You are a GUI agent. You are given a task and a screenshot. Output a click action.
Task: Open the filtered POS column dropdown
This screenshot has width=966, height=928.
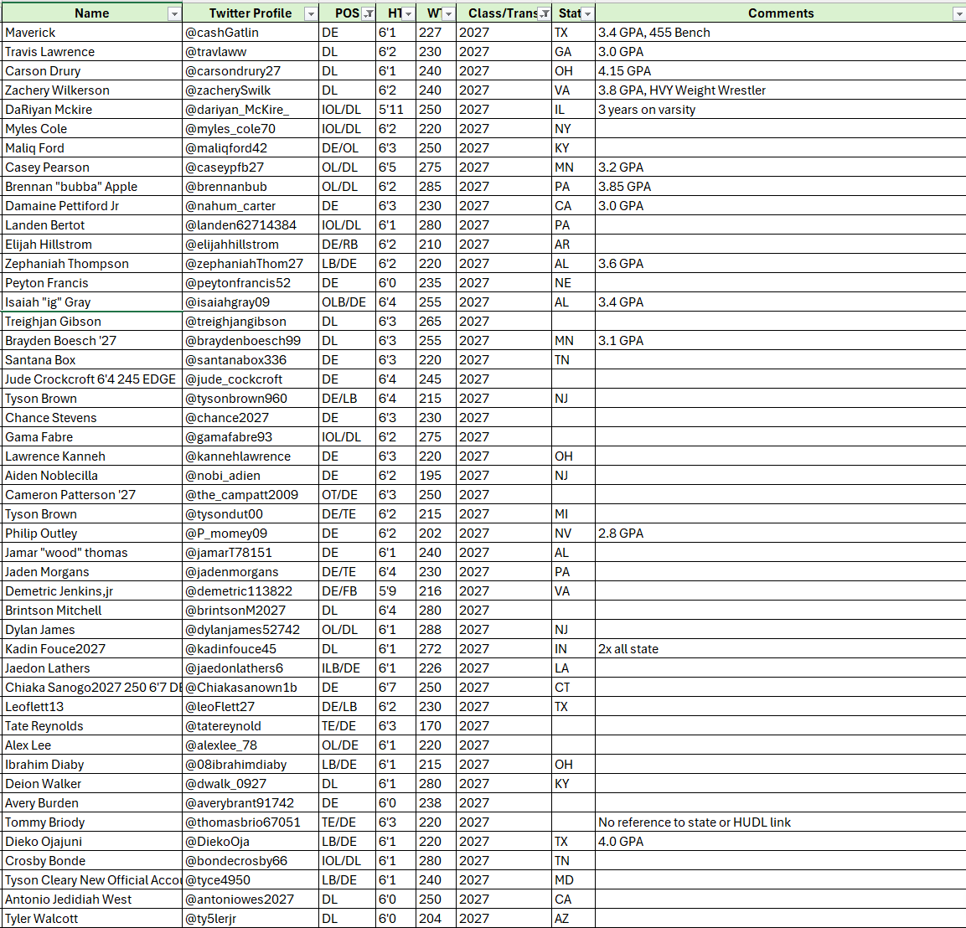[x=369, y=13]
